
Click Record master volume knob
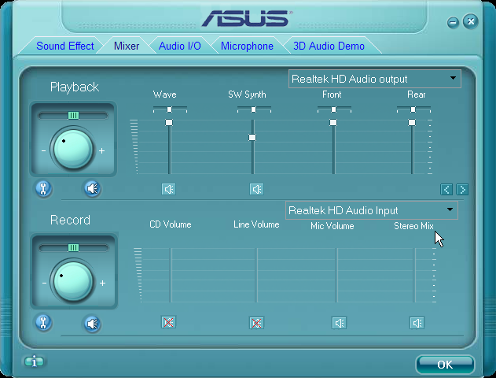tap(73, 281)
